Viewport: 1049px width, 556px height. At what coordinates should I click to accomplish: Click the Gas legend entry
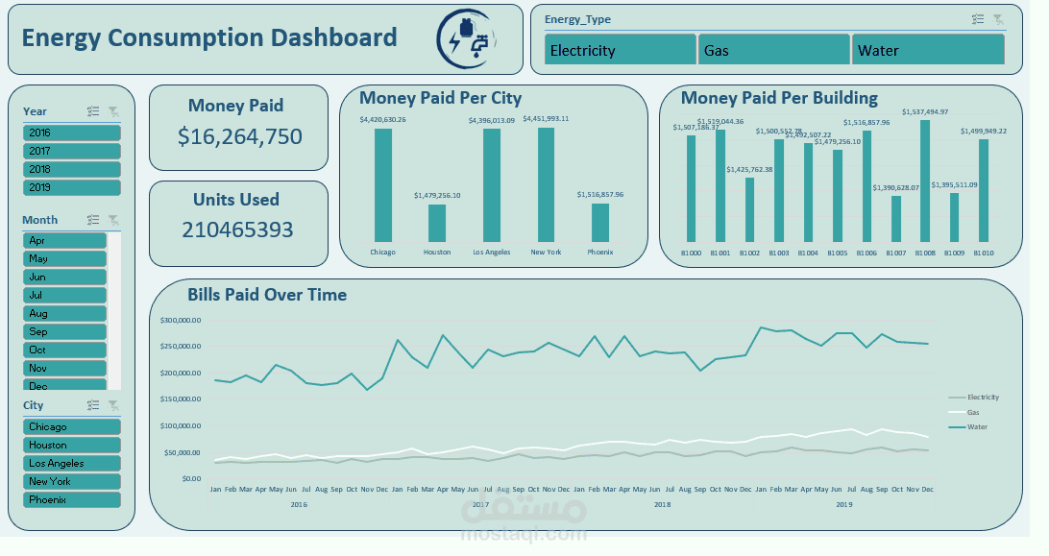964,412
